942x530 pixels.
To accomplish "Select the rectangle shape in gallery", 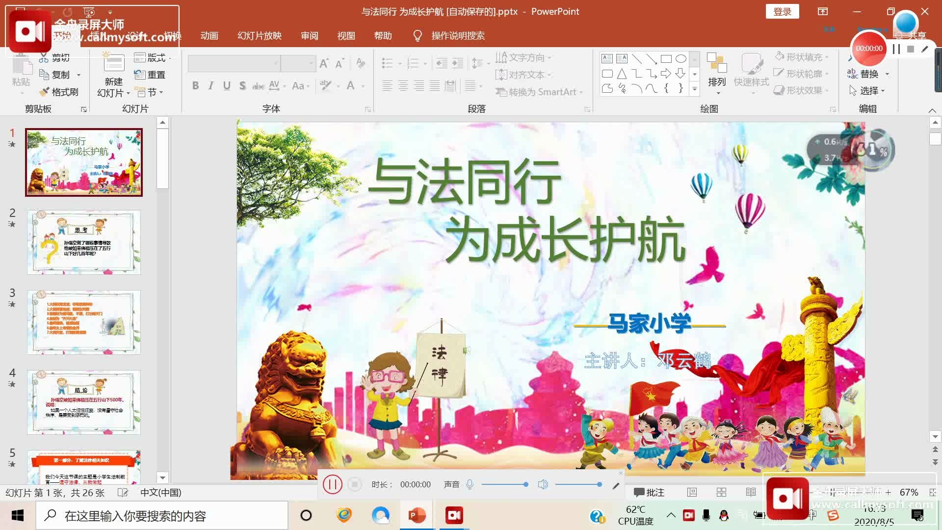I will (x=666, y=59).
